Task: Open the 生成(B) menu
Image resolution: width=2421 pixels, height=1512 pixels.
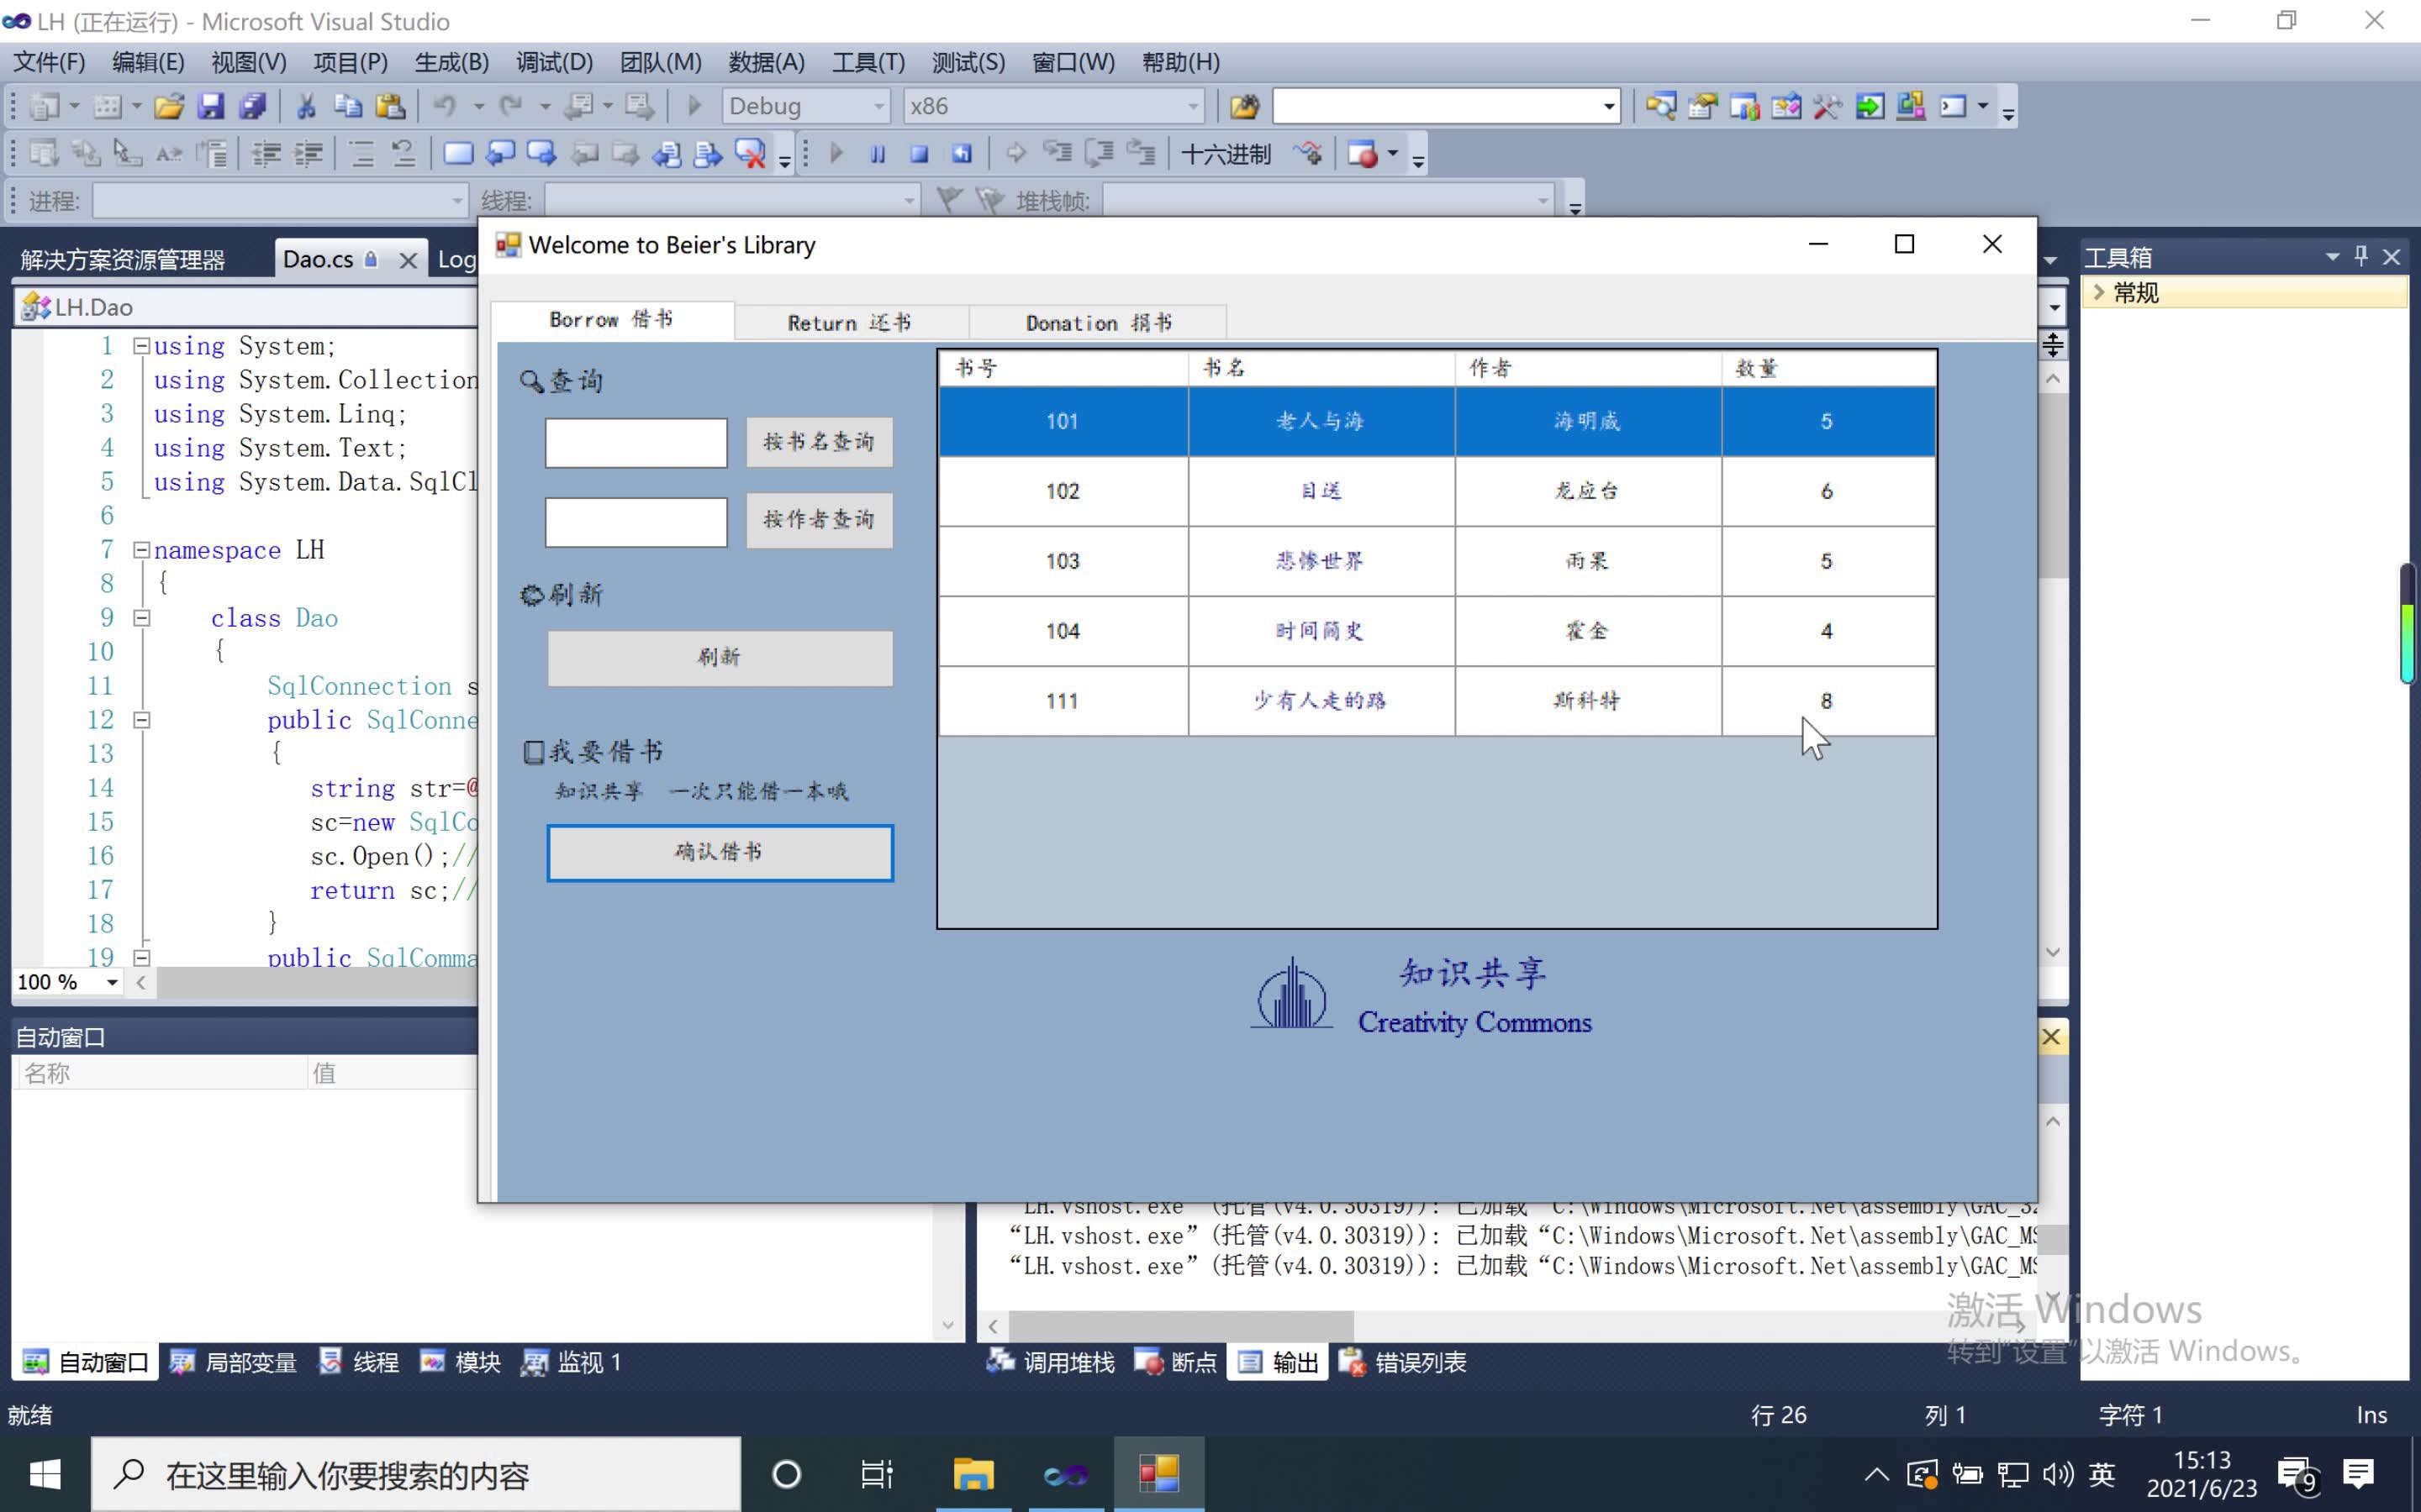Action: point(452,62)
